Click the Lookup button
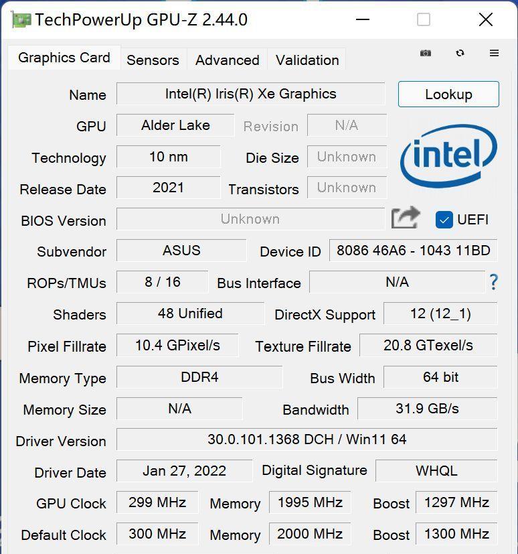 448,94
